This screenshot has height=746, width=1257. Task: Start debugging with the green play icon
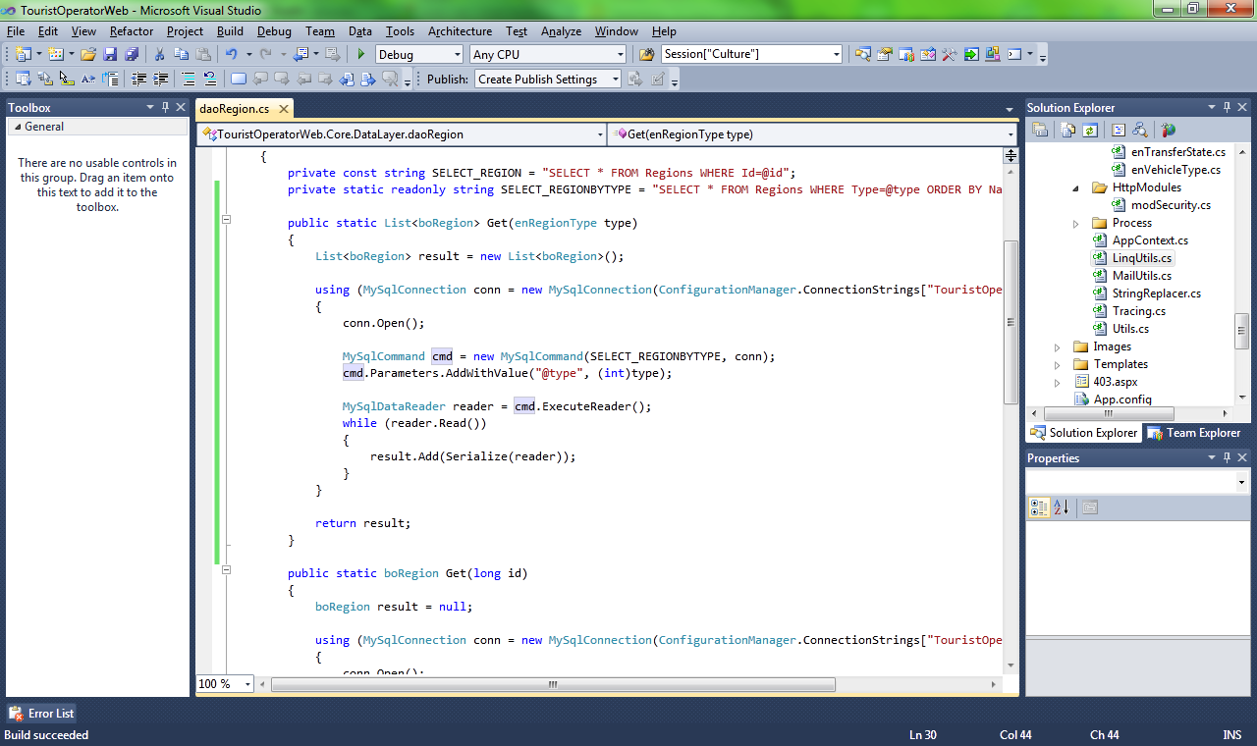click(361, 54)
